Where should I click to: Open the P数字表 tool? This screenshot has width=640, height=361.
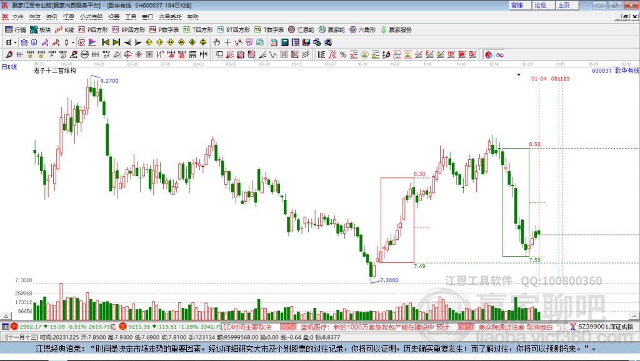coord(164,30)
